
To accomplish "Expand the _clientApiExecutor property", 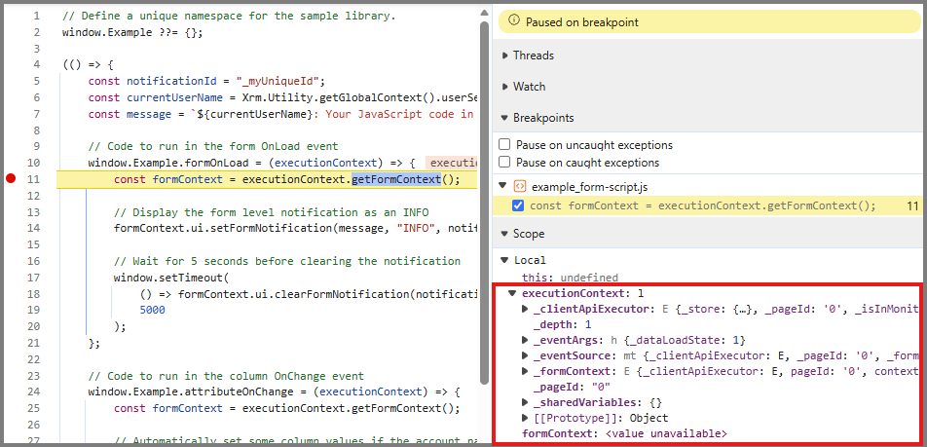I will pos(525,308).
